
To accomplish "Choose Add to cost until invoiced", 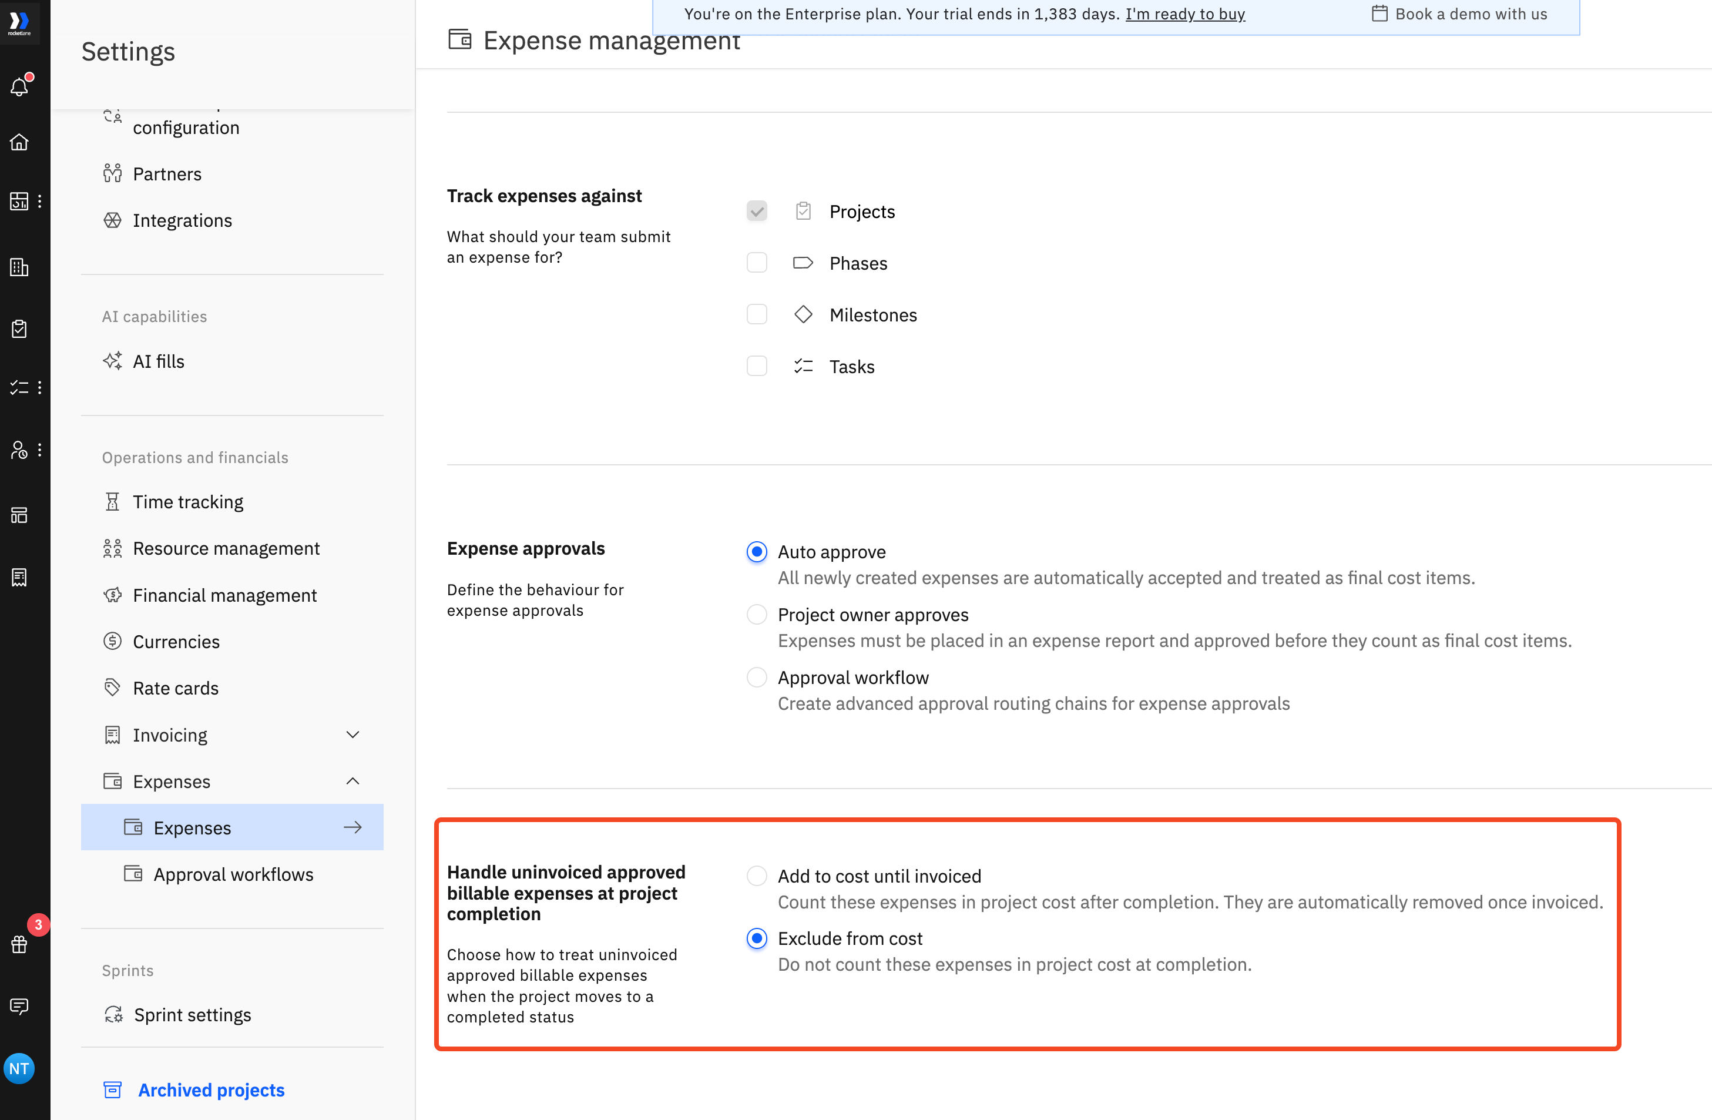I will point(757,876).
